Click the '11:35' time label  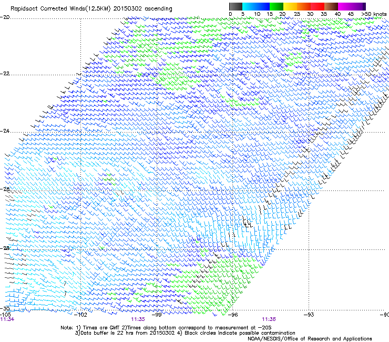pyautogui.click(x=138, y=319)
